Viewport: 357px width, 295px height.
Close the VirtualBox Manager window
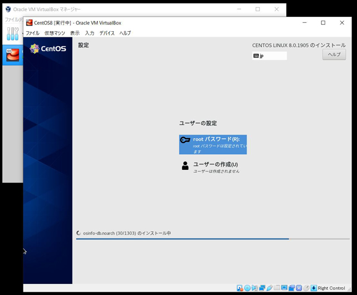coord(277,9)
